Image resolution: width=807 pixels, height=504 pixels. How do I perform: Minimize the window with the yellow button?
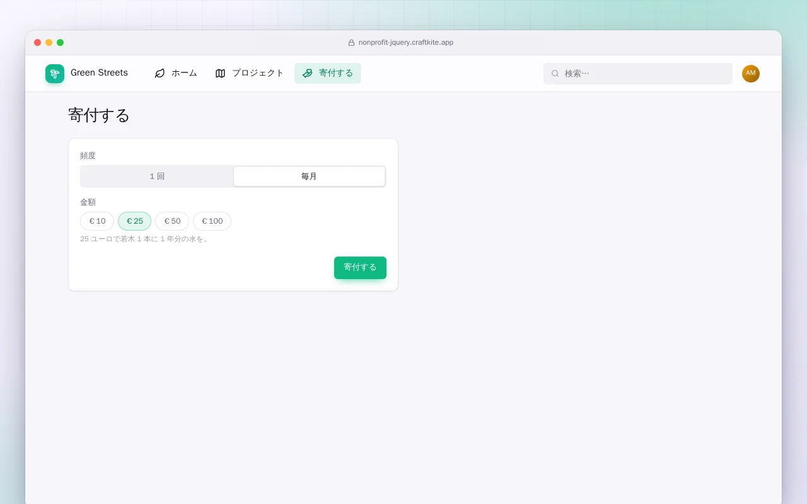49,43
